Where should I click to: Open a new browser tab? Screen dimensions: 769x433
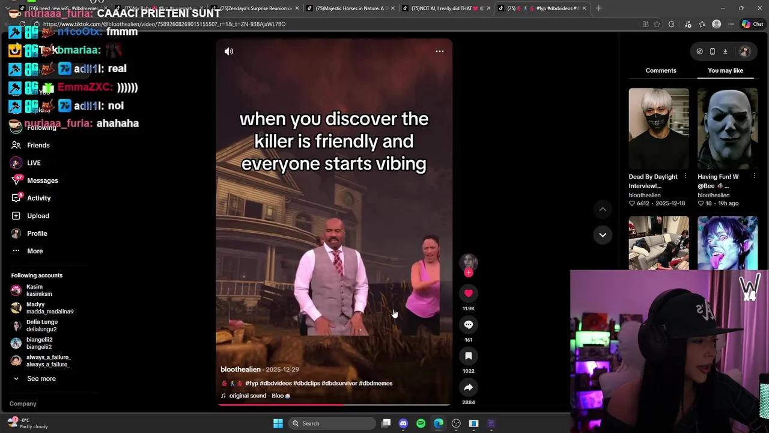pos(598,8)
